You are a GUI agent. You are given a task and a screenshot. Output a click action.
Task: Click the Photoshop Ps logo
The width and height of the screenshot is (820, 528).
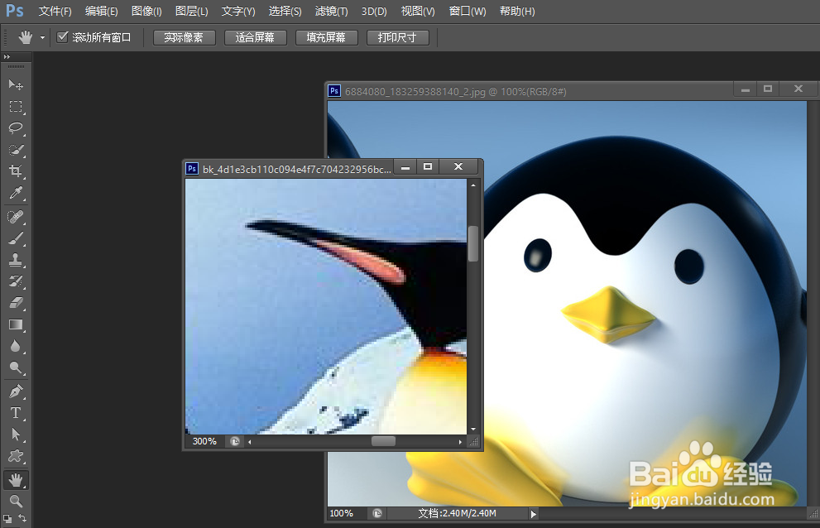coord(14,11)
